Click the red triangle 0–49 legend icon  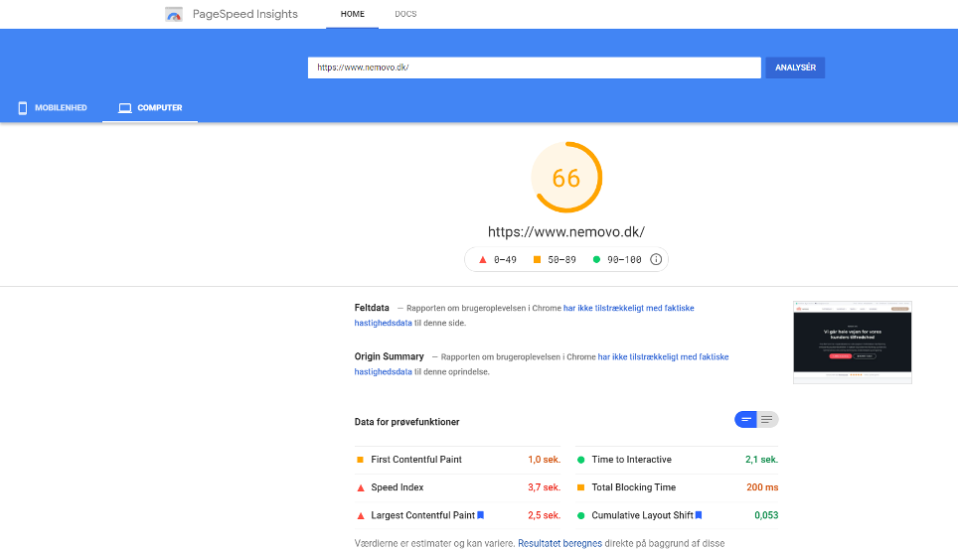pyautogui.click(x=483, y=259)
